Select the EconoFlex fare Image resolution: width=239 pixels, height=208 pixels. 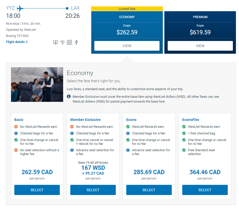pos(205,190)
